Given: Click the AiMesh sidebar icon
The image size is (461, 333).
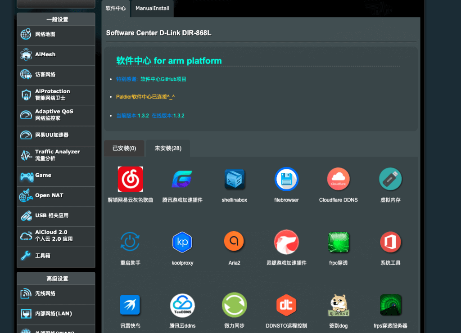Looking at the screenshot, I should (x=26, y=54).
